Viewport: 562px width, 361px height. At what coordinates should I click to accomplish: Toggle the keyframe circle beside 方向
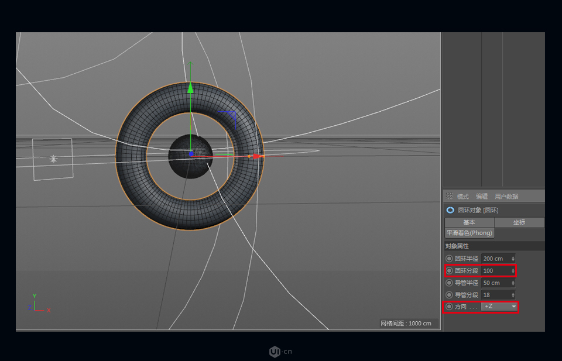tap(448, 307)
